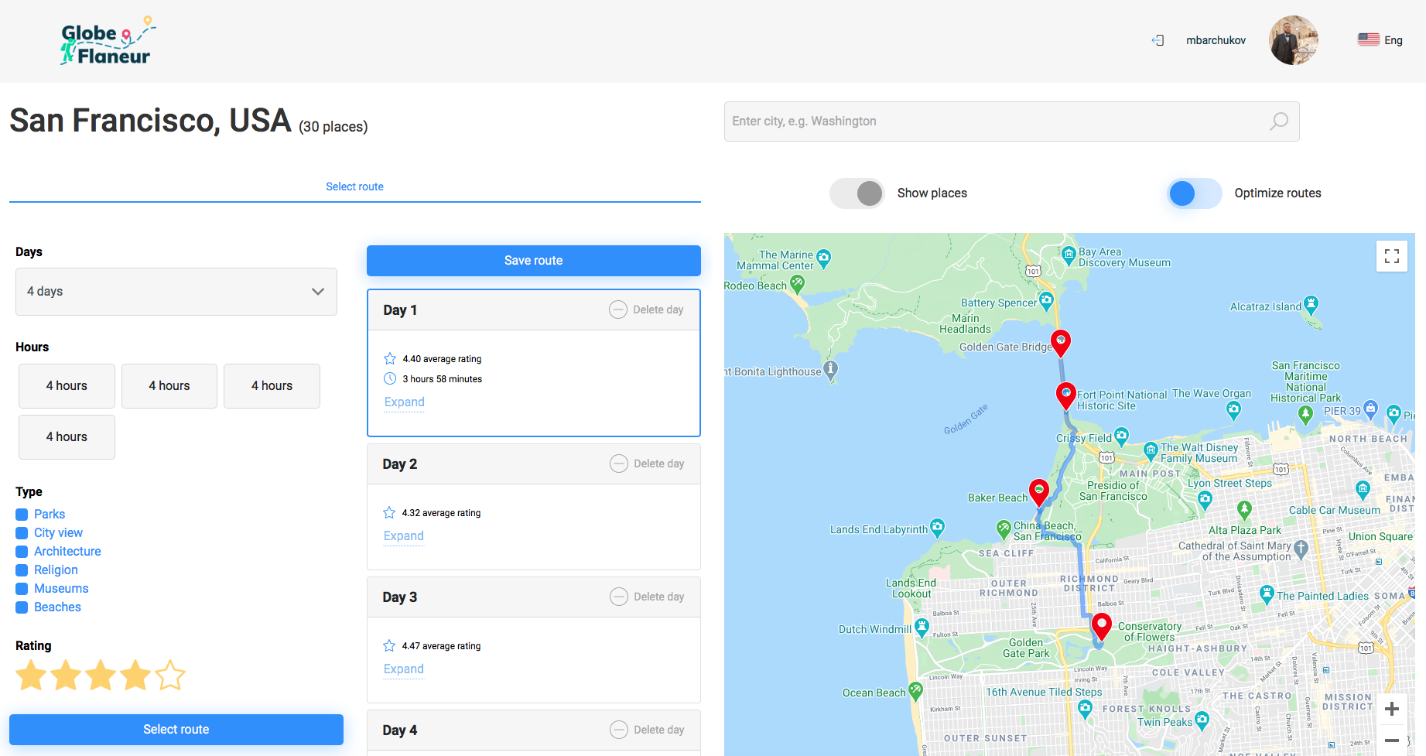Click the Twin Peaks map marker
The image size is (1426, 756).
(1202, 721)
